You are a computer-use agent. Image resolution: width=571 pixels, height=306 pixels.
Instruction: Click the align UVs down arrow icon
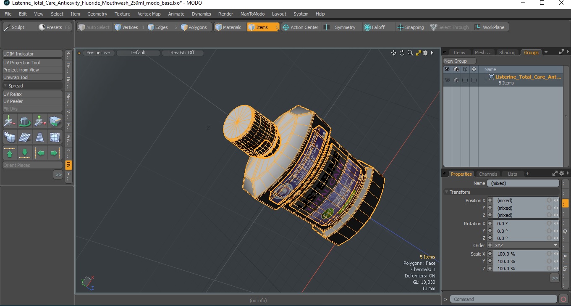pyautogui.click(x=25, y=153)
